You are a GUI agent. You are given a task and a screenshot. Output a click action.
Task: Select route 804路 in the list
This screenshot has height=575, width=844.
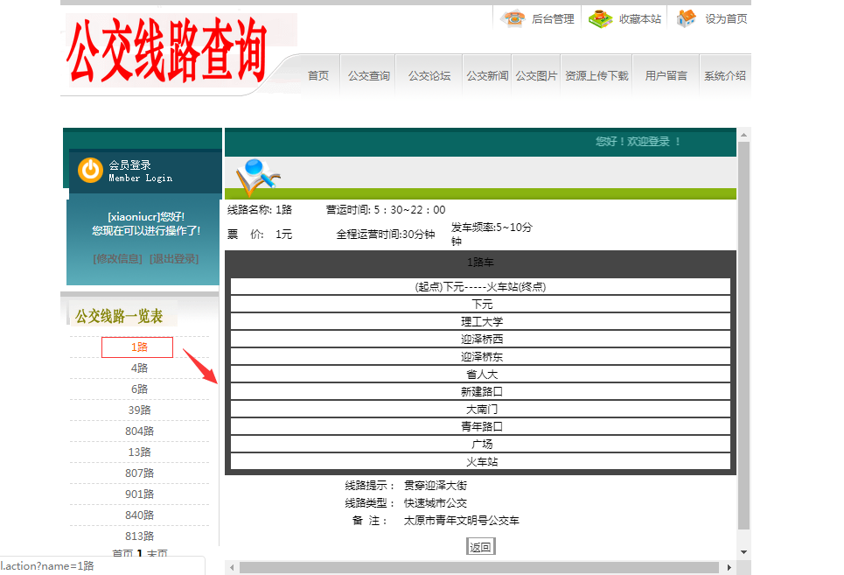(139, 431)
